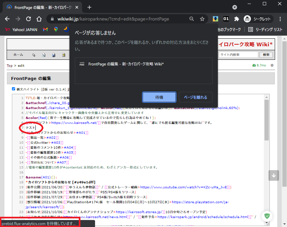This screenshot has width=287, height=227.
Task: Focus the サイト内検索 search field
Action: [238, 55]
